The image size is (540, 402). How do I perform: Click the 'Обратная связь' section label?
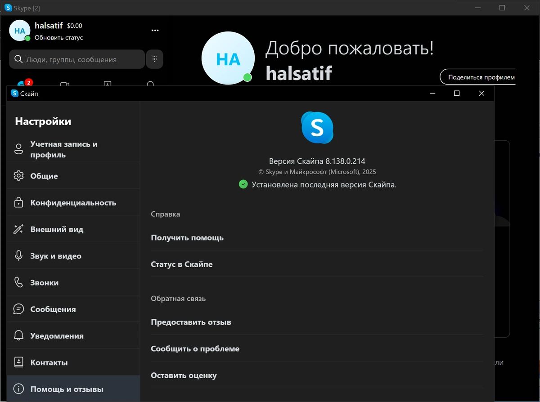pos(178,298)
